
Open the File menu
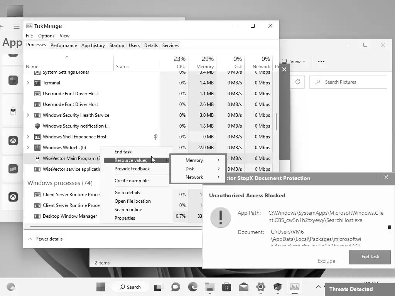29,36
